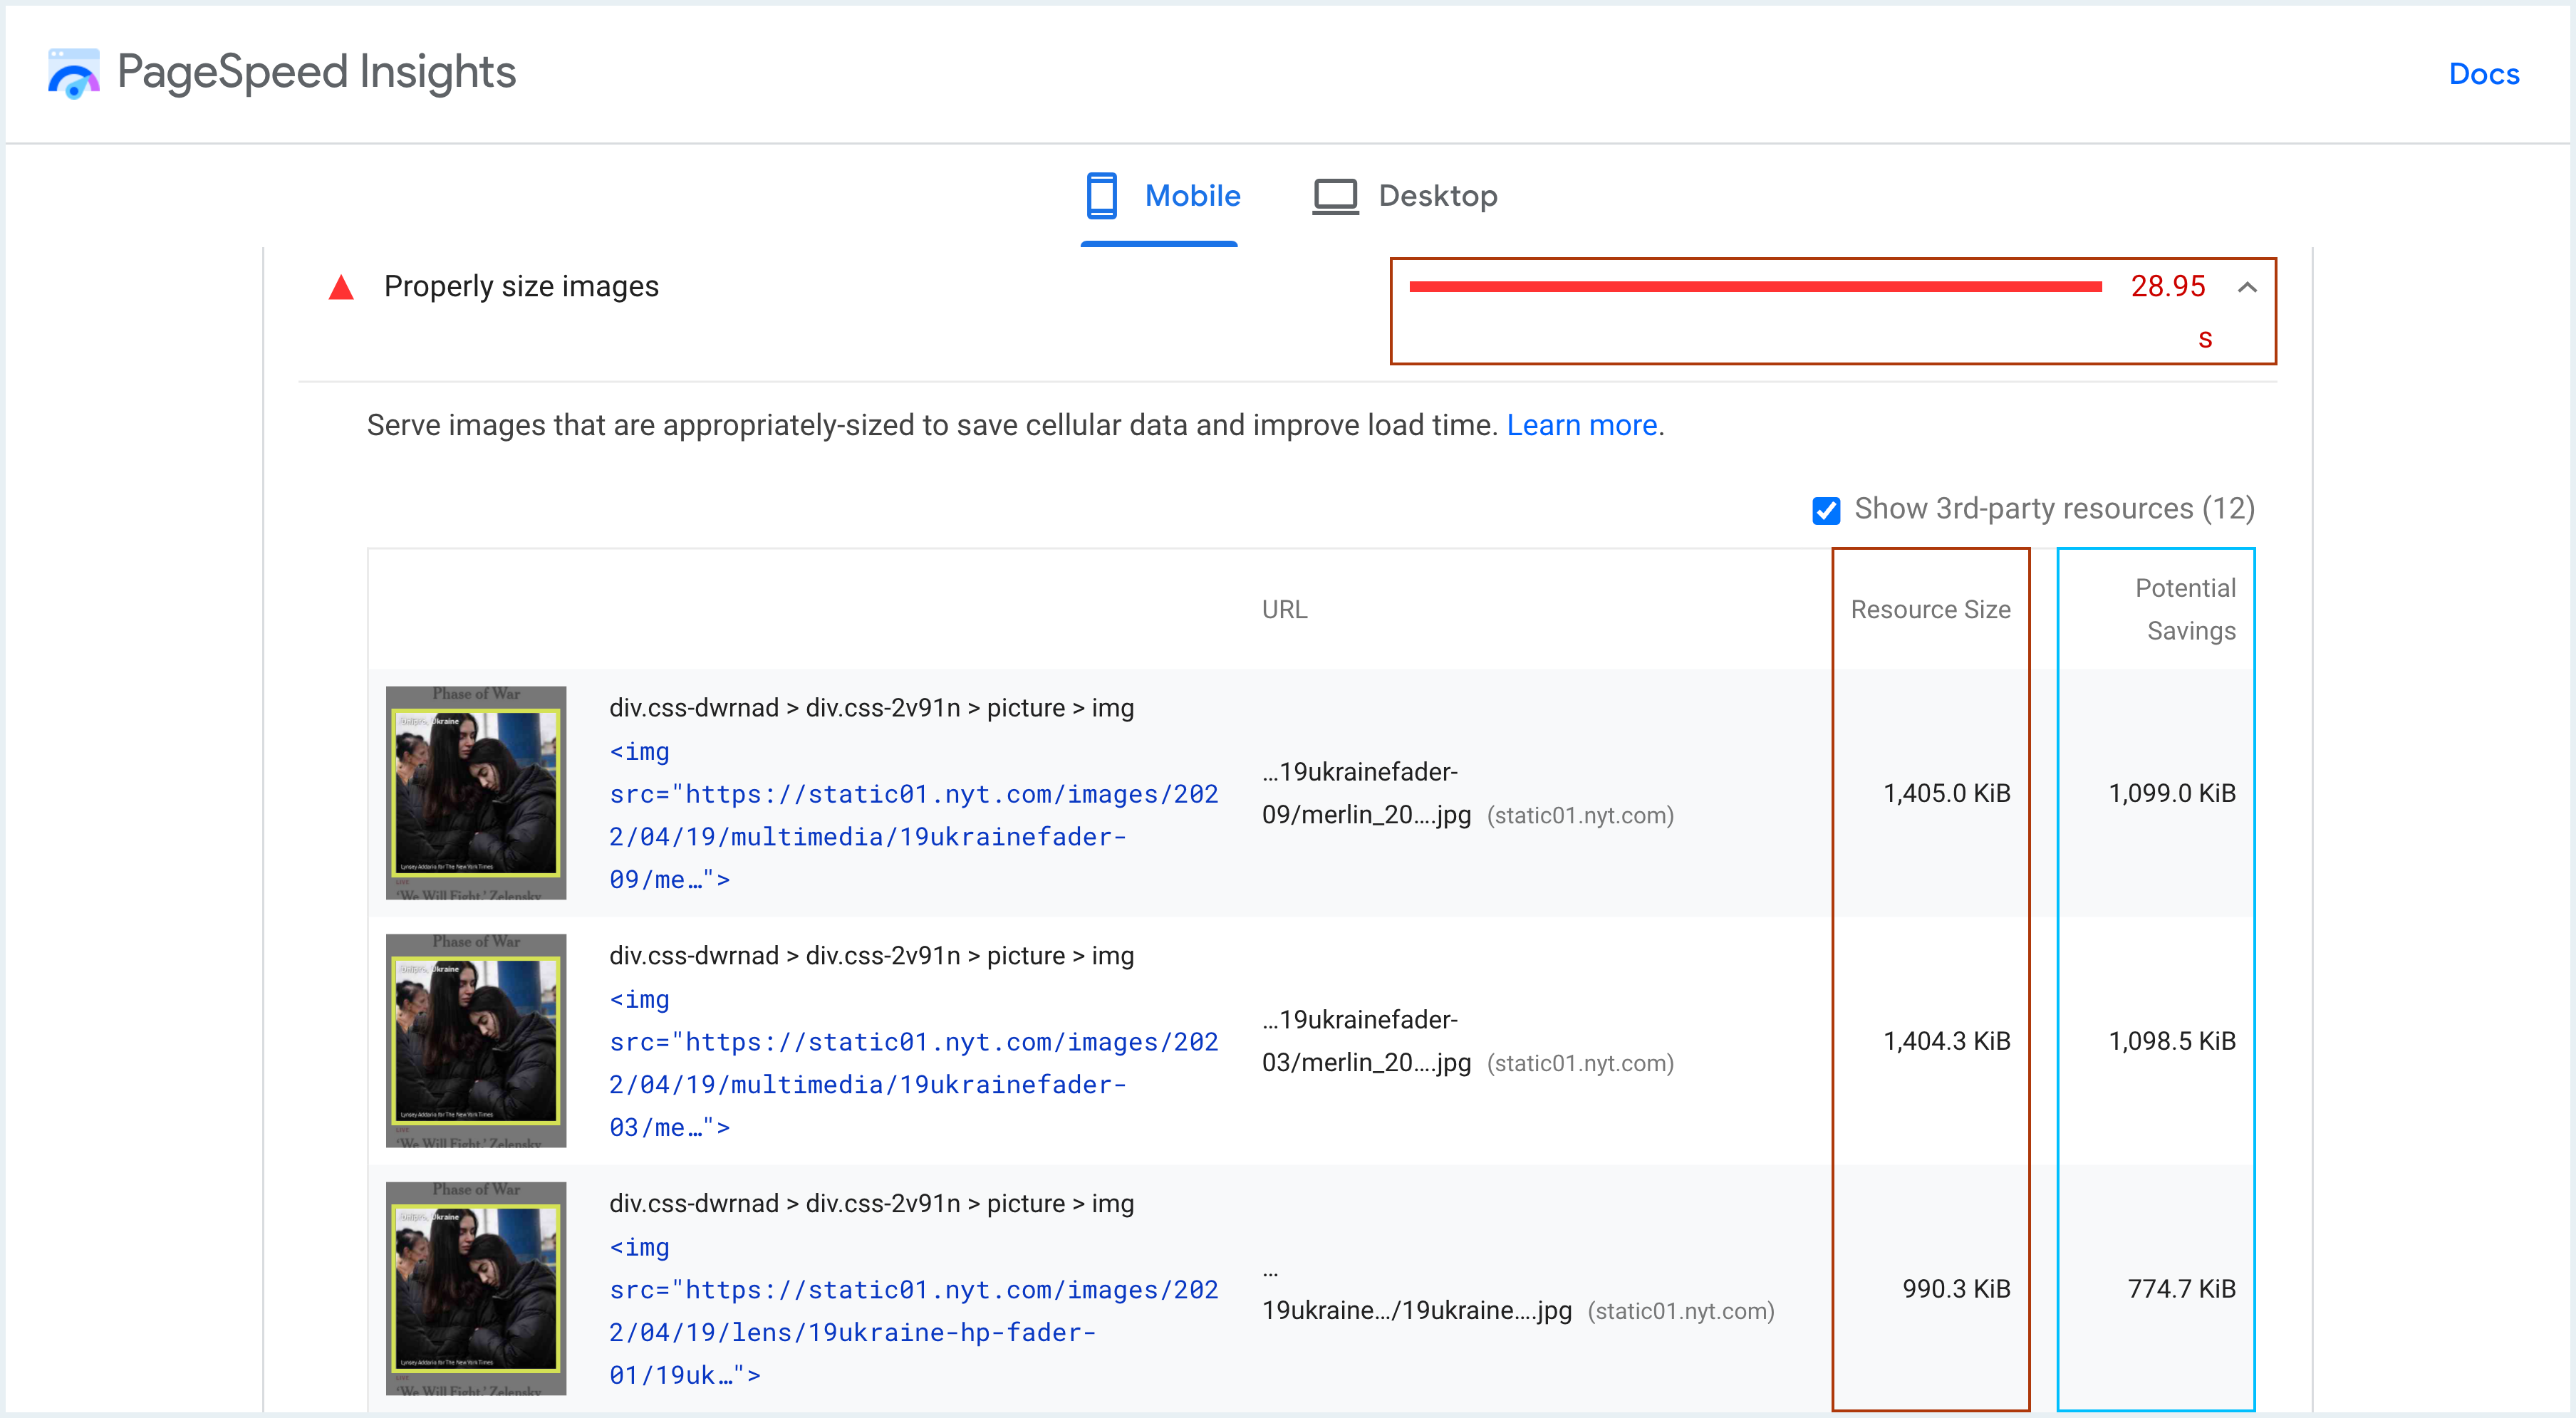Click the Potential Savings column header
This screenshot has width=2576, height=1418.
click(2185, 609)
